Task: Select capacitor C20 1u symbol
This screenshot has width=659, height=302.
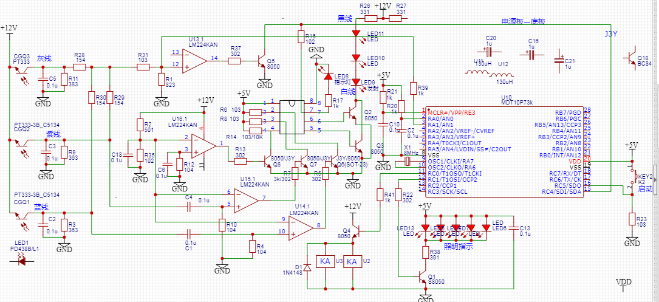Action: coord(488,51)
